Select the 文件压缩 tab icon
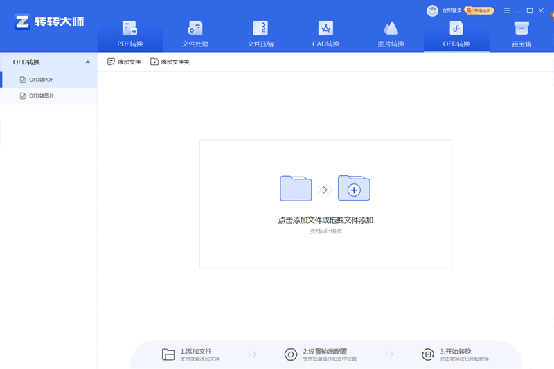The height and width of the screenshot is (369, 554). [260, 28]
